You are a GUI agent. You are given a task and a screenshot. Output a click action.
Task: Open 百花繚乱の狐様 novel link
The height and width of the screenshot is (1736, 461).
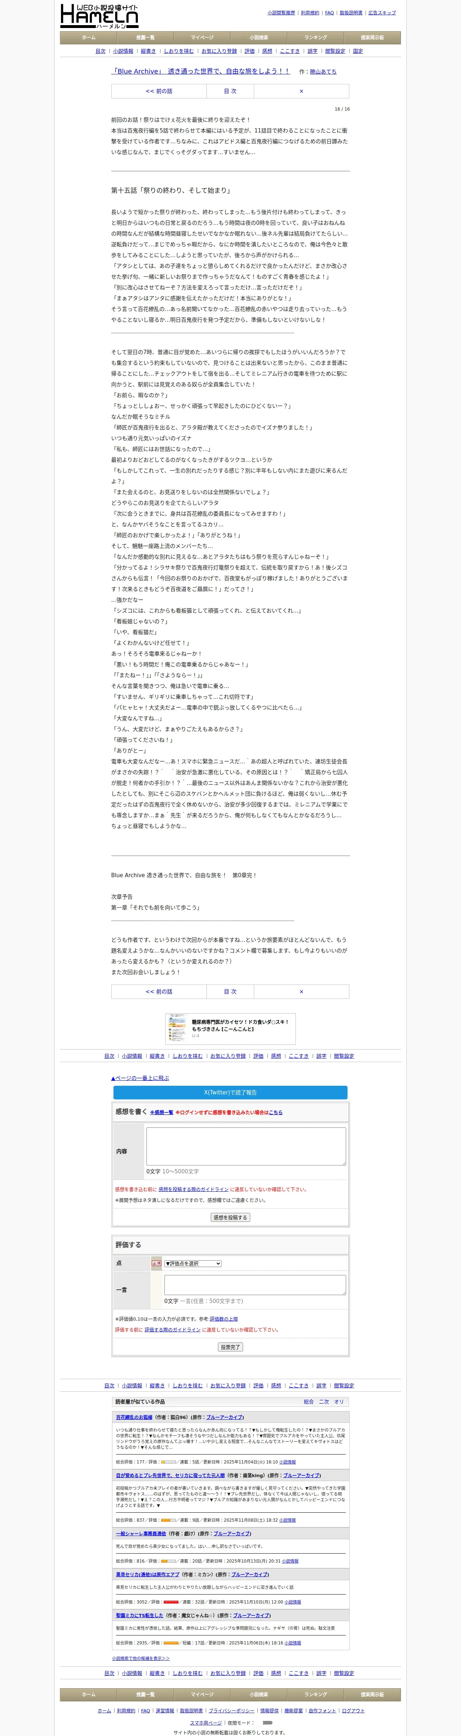click(x=134, y=1417)
